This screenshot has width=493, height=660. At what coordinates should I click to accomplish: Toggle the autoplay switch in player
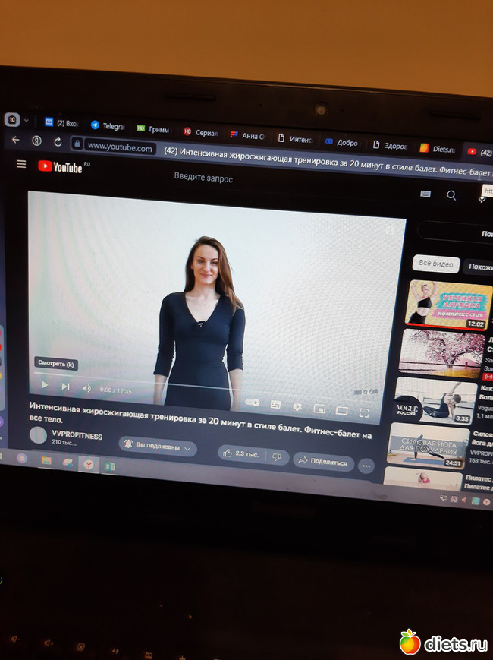click(x=253, y=403)
